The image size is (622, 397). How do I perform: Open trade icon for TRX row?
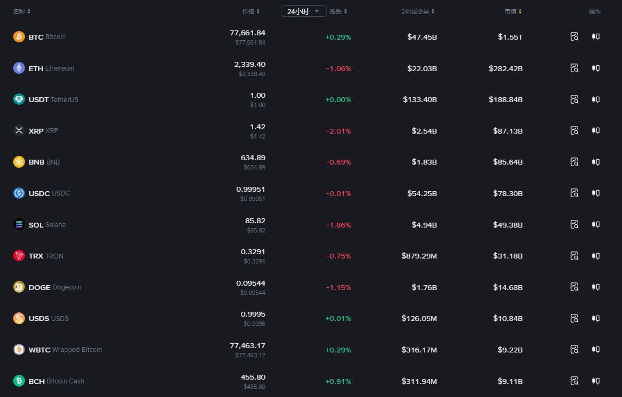coord(595,256)
